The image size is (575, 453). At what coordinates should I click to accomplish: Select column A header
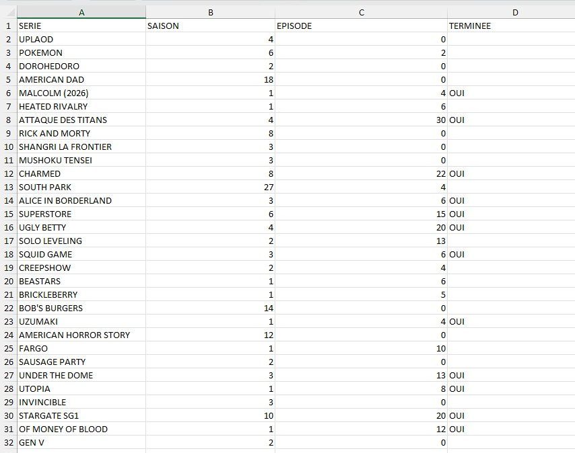(x=81, y=13)
